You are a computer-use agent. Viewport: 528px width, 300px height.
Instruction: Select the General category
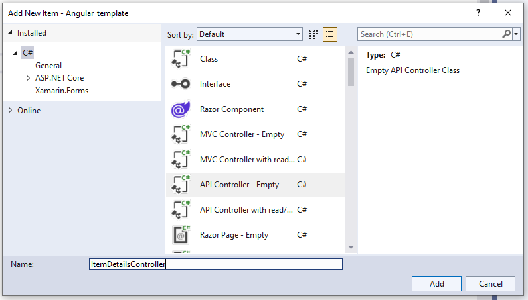click(x=48, y=66)
